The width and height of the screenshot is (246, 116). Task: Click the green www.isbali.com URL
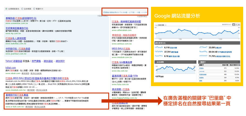[13, 73]
